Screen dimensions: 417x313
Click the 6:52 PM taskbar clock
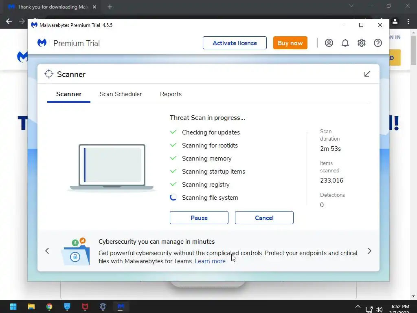tap(400, 306)
